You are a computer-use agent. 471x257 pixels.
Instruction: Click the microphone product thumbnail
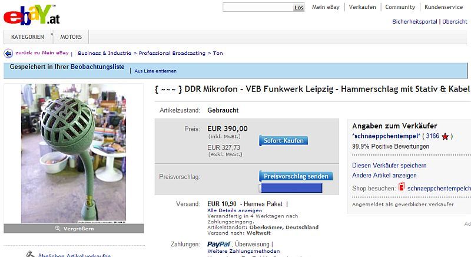tap(74, 154)
